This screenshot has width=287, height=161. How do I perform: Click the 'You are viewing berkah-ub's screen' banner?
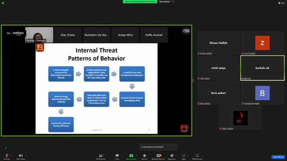click(140, 2)
